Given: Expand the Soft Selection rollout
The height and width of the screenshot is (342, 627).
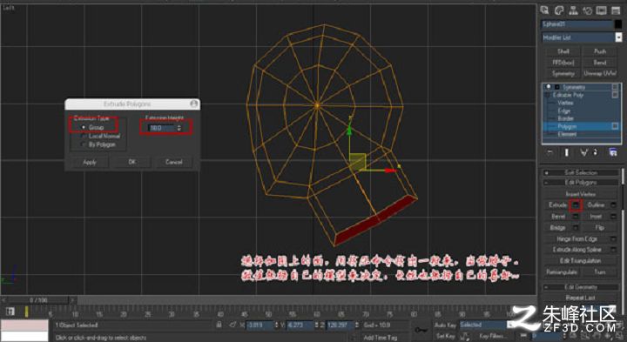Looking at the screenshot, I should pyautogui.click(x=581, y=172).
